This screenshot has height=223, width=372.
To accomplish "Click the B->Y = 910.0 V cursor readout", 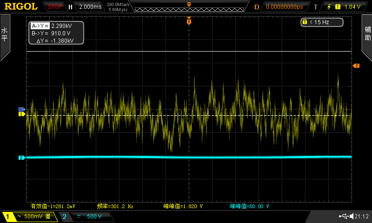I will [51, 33].
